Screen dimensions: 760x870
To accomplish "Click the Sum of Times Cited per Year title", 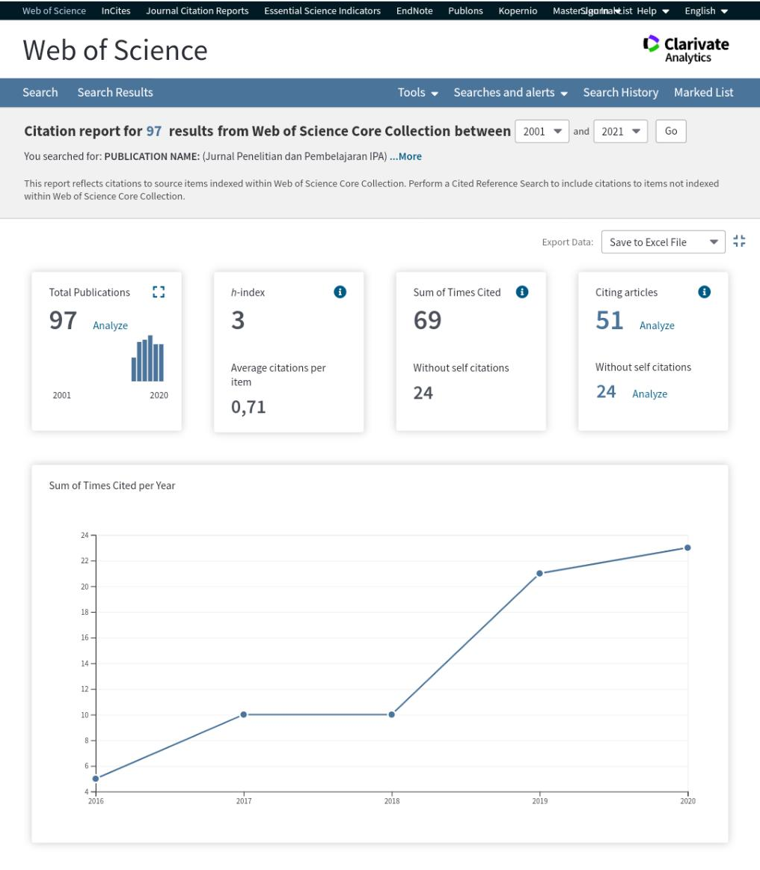I will point(112,485).
